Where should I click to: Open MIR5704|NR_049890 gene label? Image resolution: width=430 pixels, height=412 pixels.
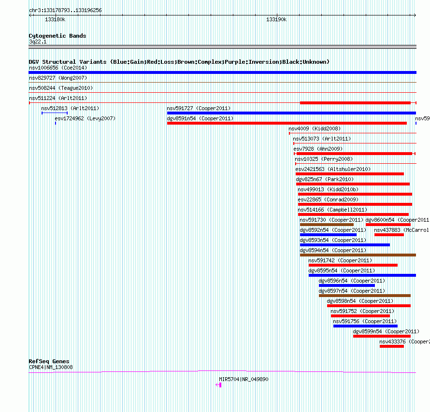244,379
